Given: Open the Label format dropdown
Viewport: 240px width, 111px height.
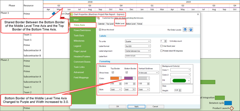Looking at the screenshot, I should (138, 46).
